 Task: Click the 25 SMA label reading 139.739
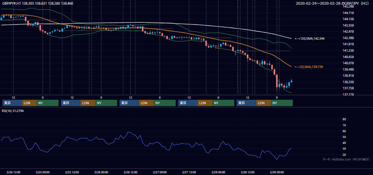click(309, 67)
